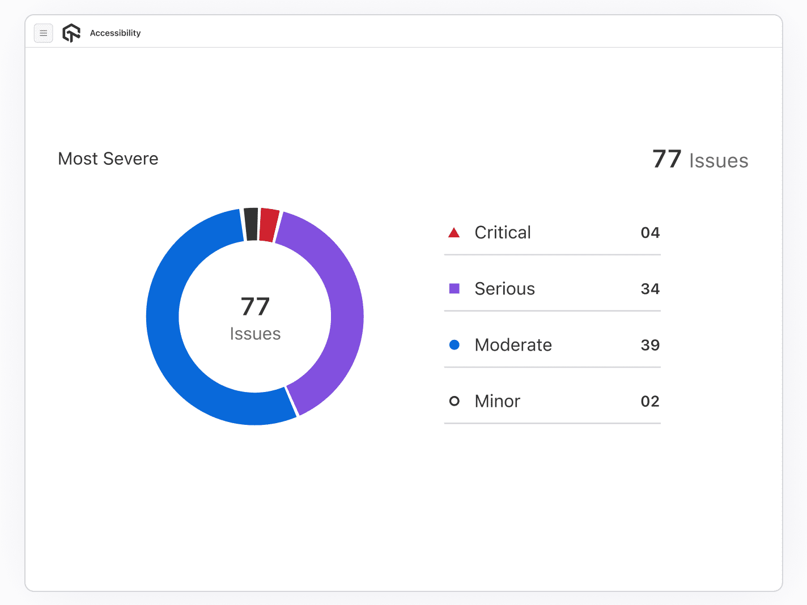The width and height of the screenshot is (807, 605).
Task: Click the Moderate count of 39
Action: pos(650,344)
